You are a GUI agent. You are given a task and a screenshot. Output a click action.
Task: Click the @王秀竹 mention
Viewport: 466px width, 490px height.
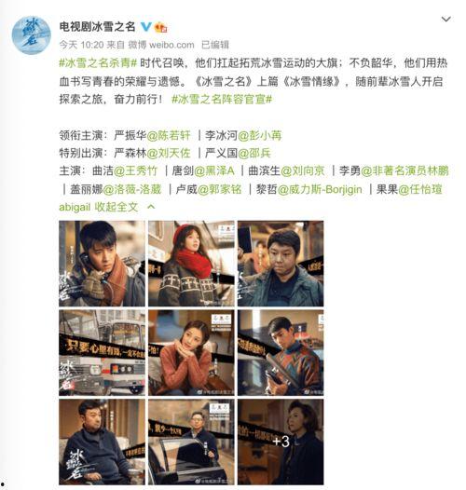click(135, 170)
